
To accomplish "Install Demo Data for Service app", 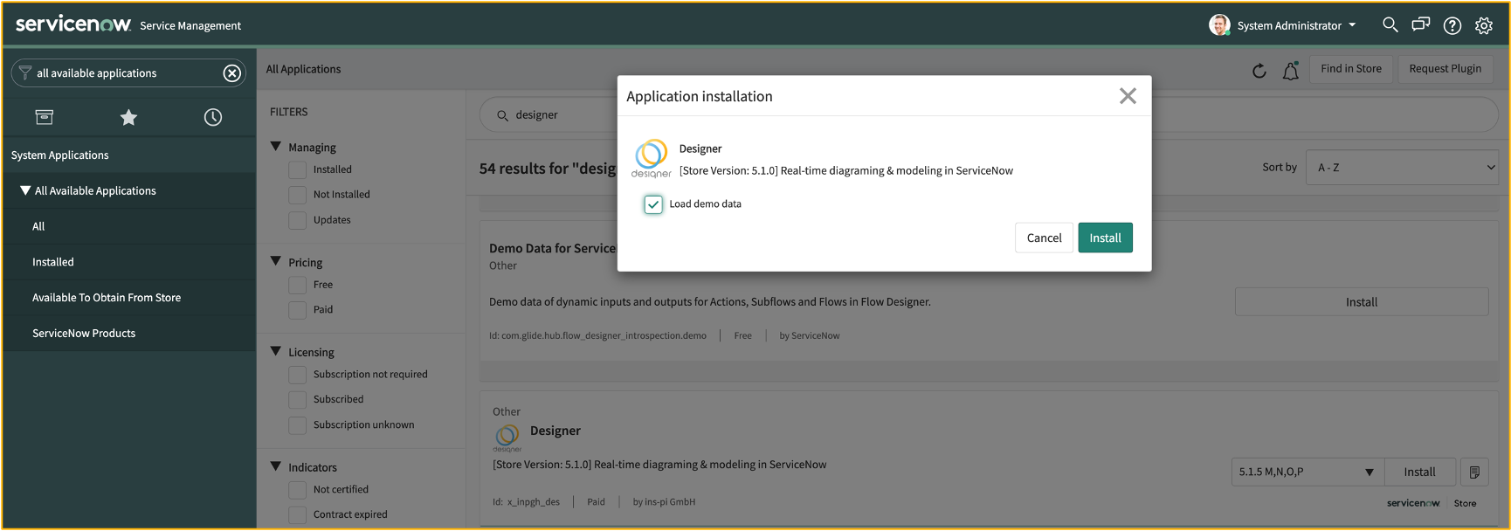I will (x=1361, y=302).
